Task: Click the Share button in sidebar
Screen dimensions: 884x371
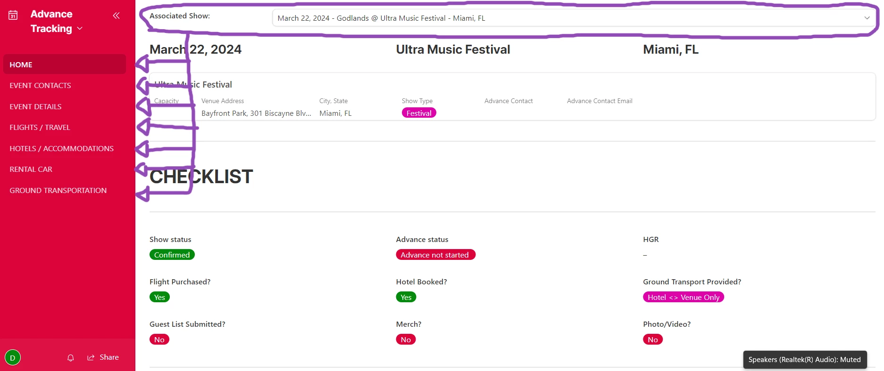Action: (x=103, y=357)
